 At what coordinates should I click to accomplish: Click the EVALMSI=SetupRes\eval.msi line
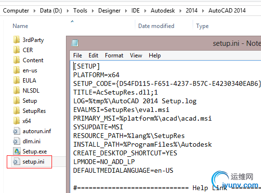point(121,110)
